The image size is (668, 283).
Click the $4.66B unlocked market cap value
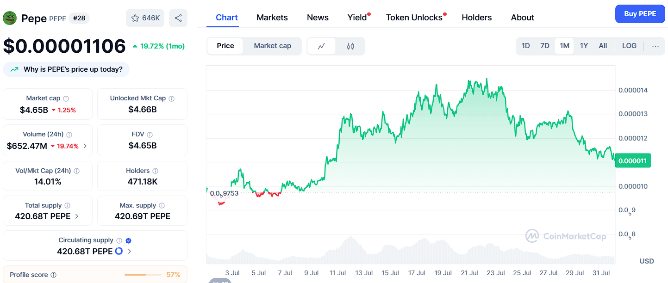click(143, 110)
